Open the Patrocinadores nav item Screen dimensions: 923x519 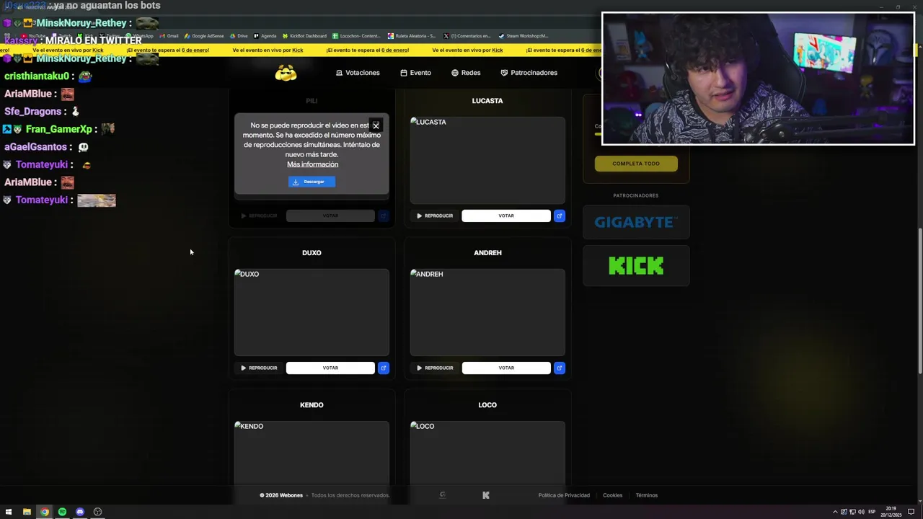529,73
